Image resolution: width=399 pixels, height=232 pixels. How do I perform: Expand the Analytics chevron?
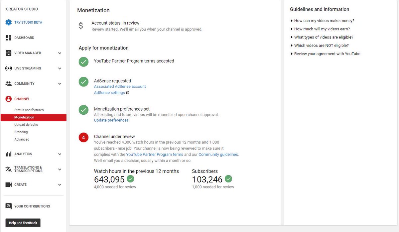pyautogui.click(x=60, y=154)
